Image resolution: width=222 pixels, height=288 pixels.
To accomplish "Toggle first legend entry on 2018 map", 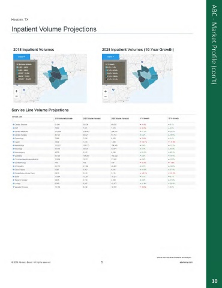I will pyautogui.click(x=17, y=67).
